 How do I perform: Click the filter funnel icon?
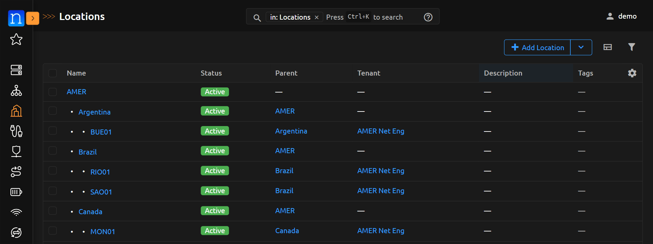click(631, 47)
